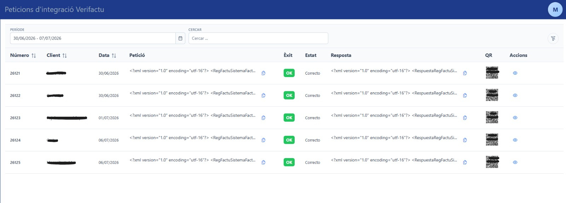Click the Resposta XML text of row 26125

coord(394,160)
